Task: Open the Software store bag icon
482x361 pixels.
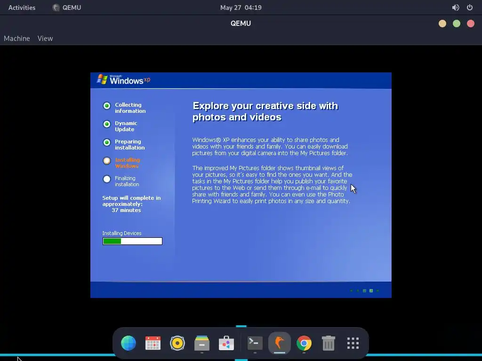Action: 226,343
